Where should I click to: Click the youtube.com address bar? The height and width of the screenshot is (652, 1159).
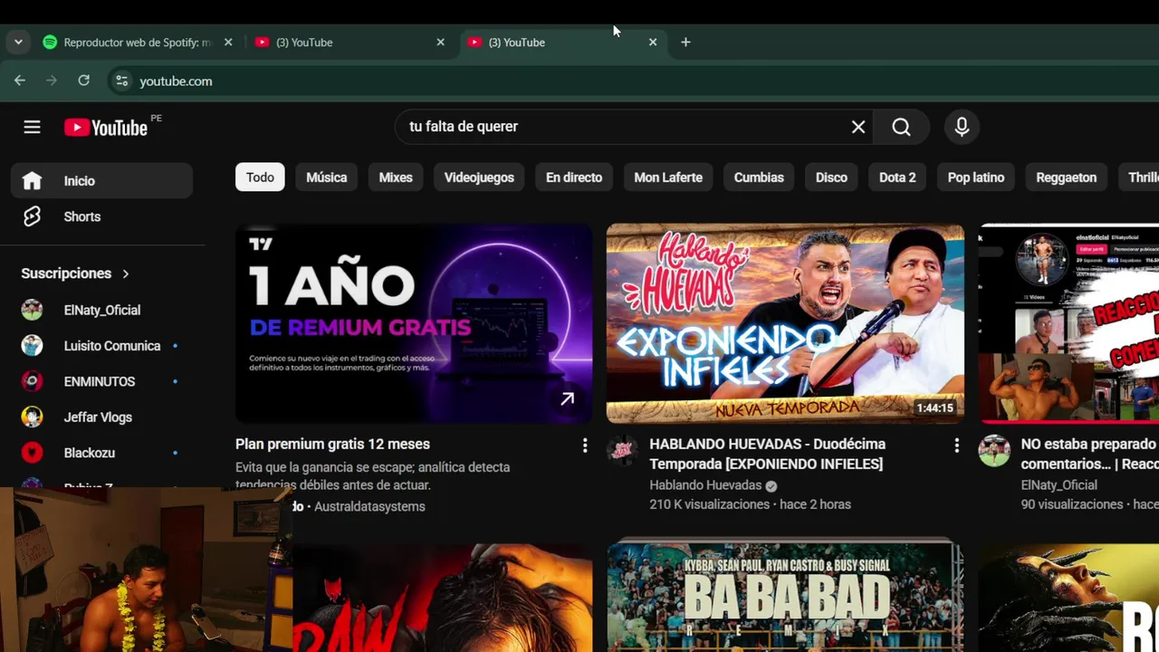[x=634, y=81]
